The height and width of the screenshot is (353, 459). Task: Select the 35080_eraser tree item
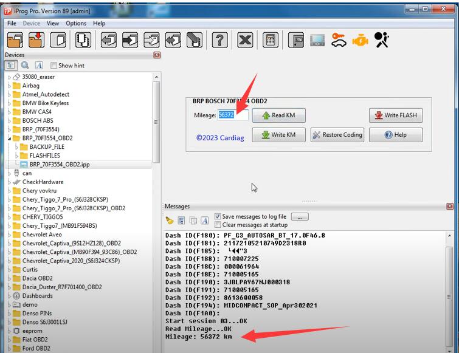[38, 77]
